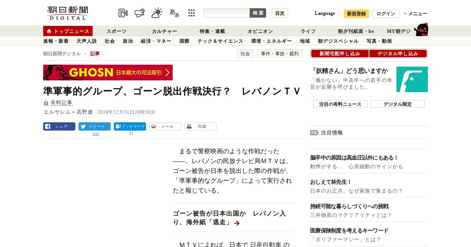The height and width of the screenshot is (247, 471).
Task: Click the 社会 category tag
Action: [x=245, y=54]
